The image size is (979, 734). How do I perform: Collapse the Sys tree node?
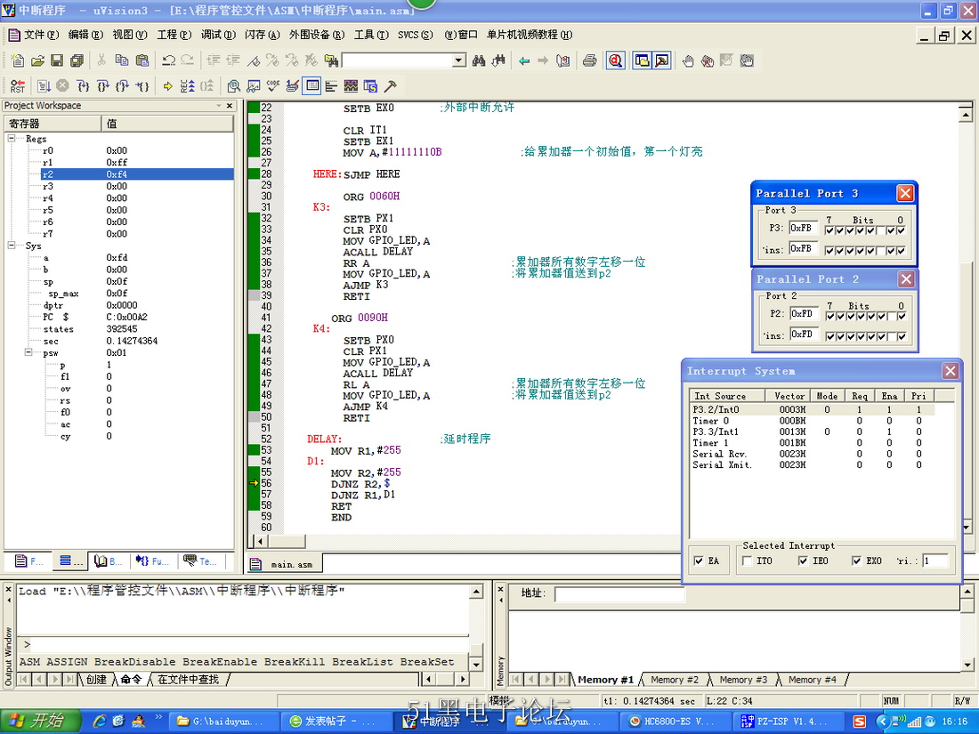[x=12, y=246]
